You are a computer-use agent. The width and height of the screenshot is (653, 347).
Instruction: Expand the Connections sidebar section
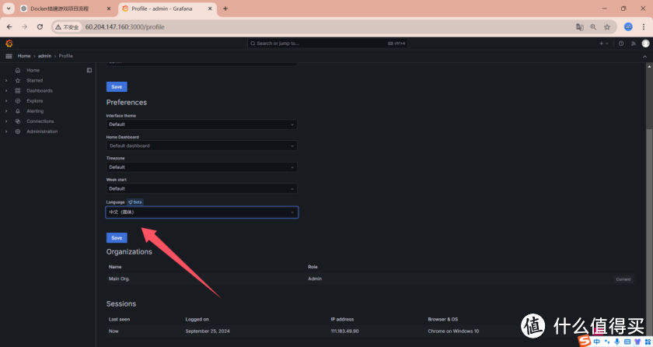[x=6, y=121]
